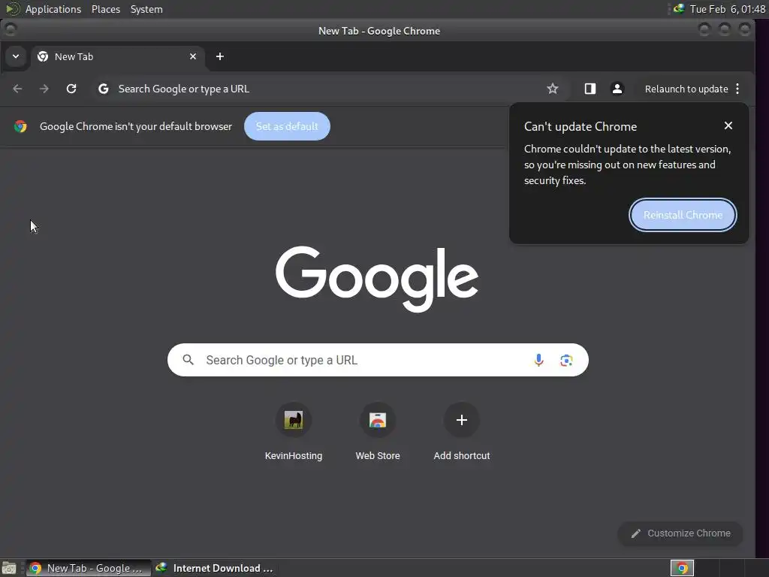Click Relaunch to update

pyautogui.click(x=686, y=89)
